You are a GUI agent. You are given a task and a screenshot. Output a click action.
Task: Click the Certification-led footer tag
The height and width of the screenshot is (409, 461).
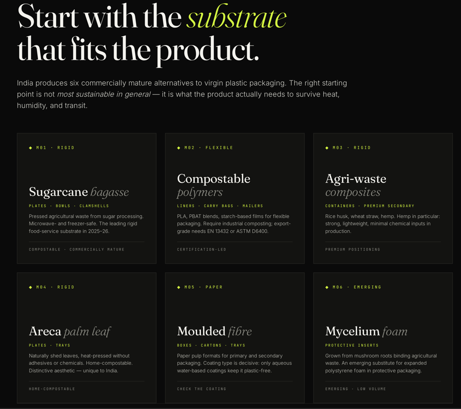(201, 250)
